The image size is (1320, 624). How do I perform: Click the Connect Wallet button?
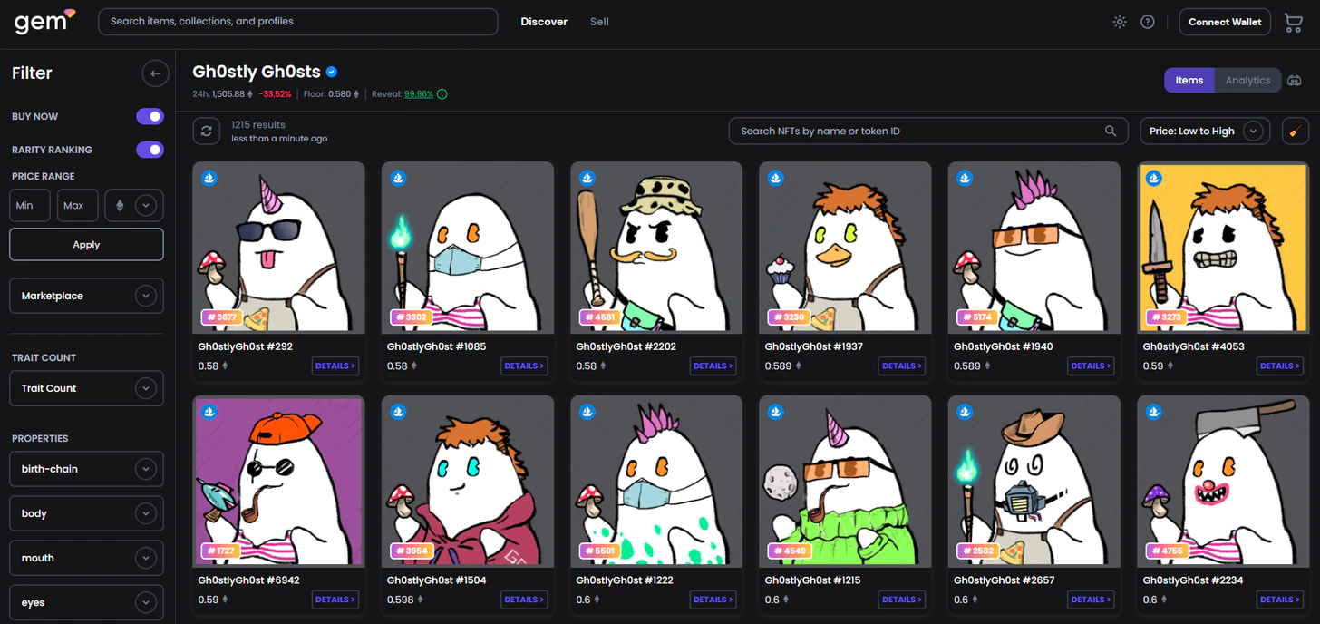click(1225, 22)
